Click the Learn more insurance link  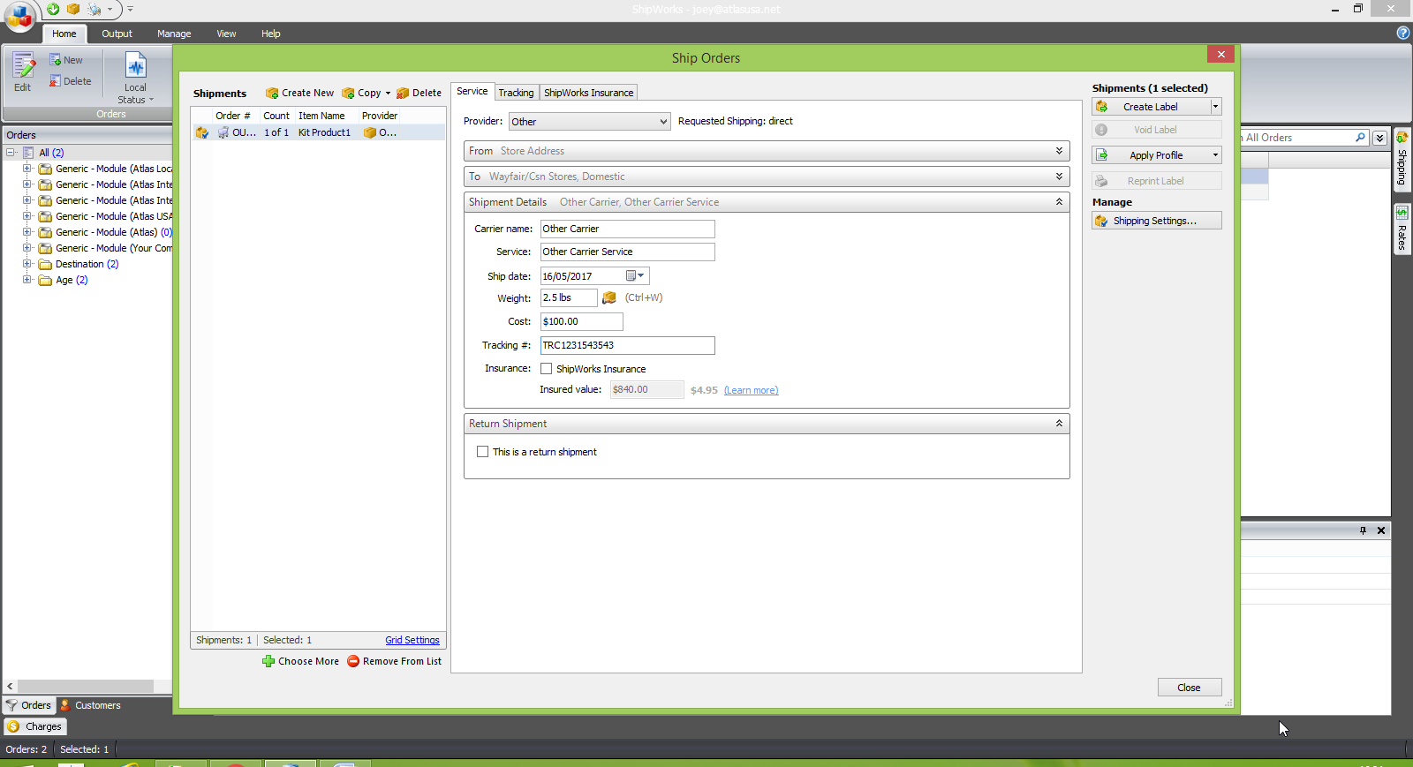[x=751, y=390]
